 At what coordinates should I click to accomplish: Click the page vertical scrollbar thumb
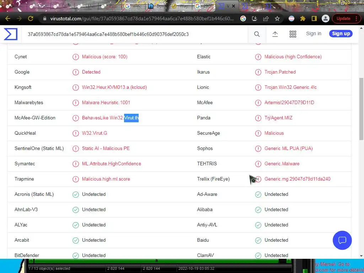[x=361, y=109]
